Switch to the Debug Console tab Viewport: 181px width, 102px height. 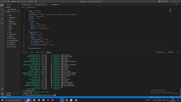(x=40, y=52)
